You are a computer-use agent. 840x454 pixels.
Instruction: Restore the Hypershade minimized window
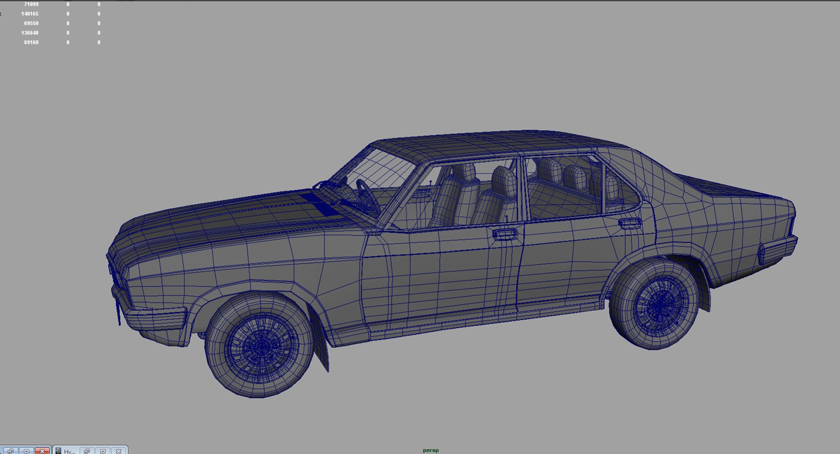[87, 451]
